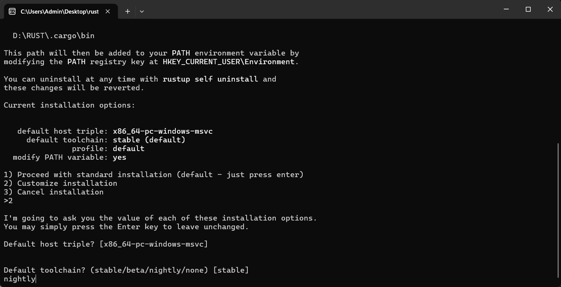Click the typed 'nightly' input text
561x287 pixels.
pyautogui.click(x=19, y=279)
